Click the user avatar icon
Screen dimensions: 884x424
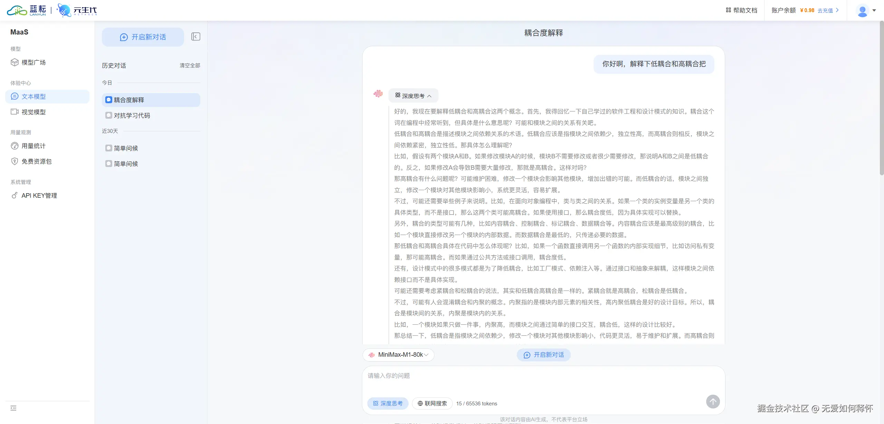(862, 11)
